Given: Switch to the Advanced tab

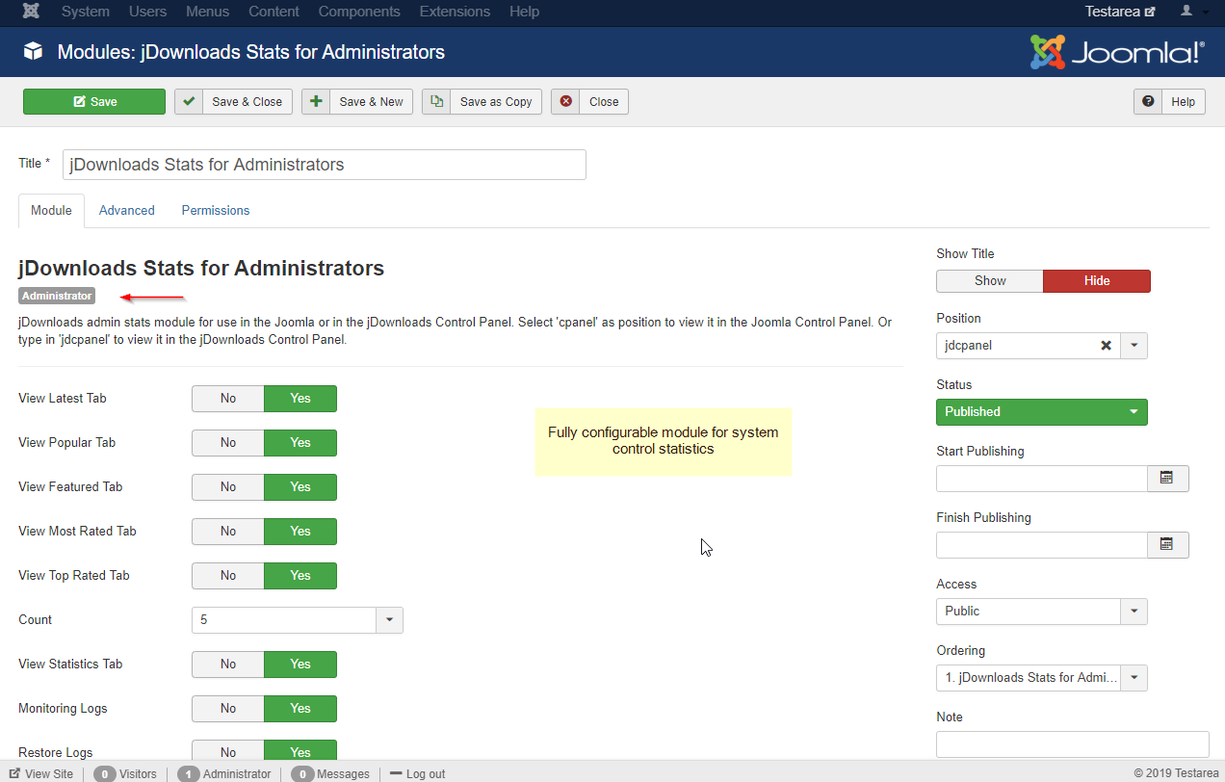Looking at the screenshot, I should (127, 211).
